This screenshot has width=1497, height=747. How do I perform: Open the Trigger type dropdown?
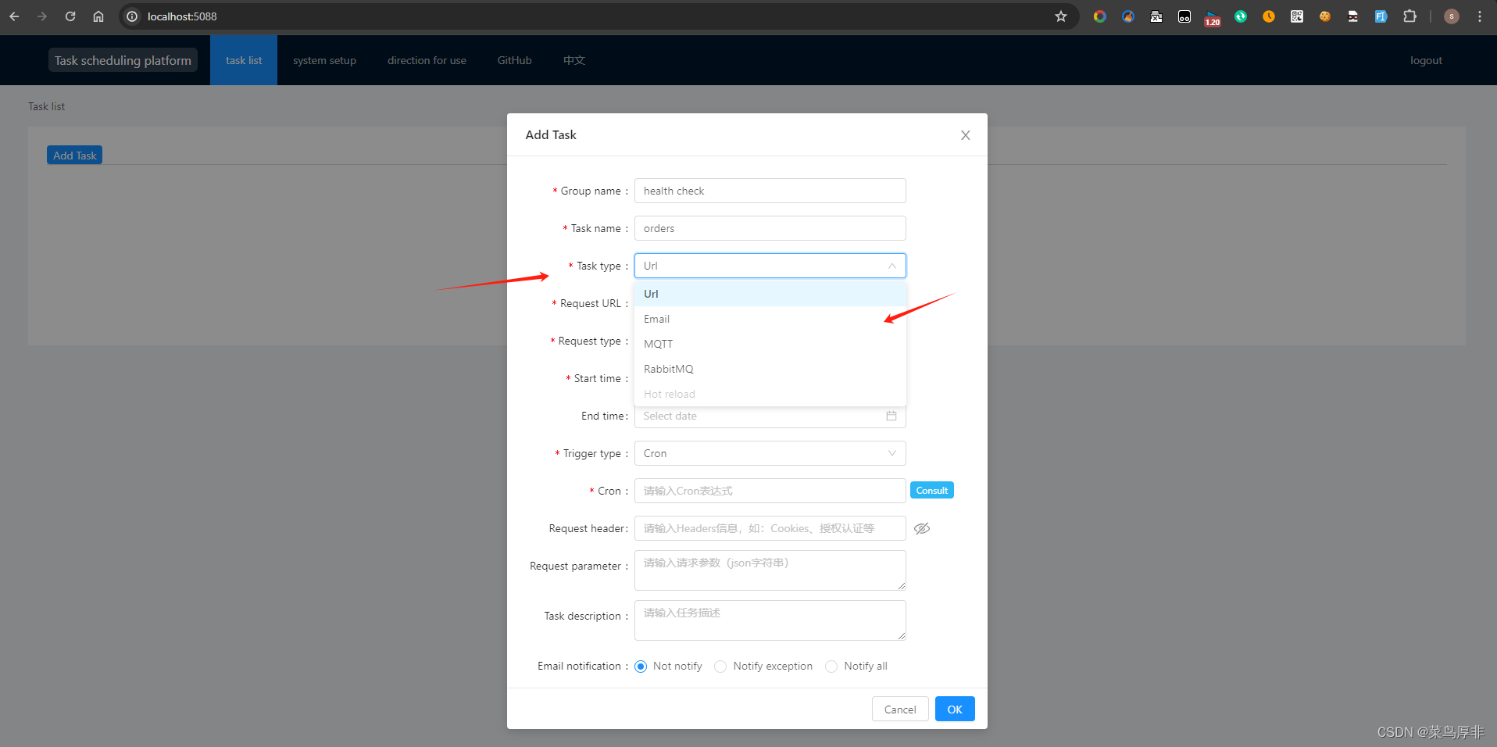tap(769, 453)
